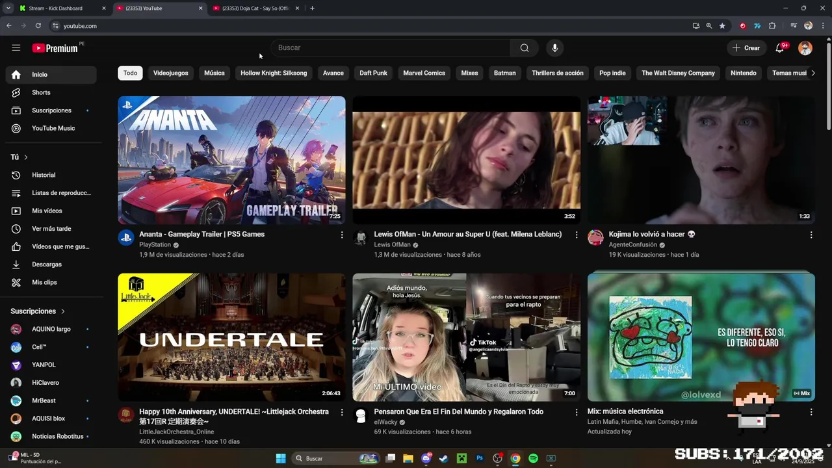
Task: Open options menu for Kojima lo volvió a hacer
Action: click(811, 235)
